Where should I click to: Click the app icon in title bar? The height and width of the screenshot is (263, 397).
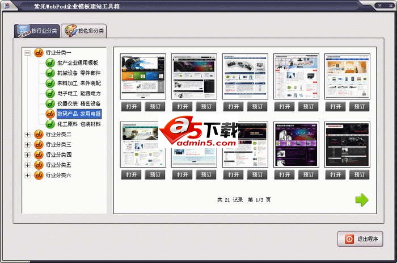pos(6,6)
